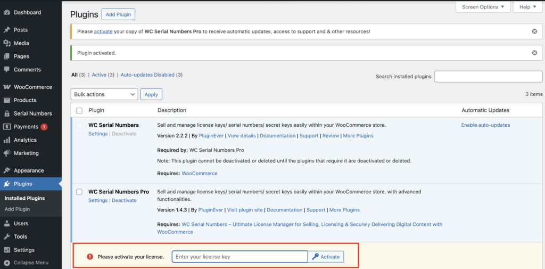Viewport: 545px width, 269px height.
Task: Dismiss the WC Serial Numbers Pro activation notice
Action: [534, 31]
